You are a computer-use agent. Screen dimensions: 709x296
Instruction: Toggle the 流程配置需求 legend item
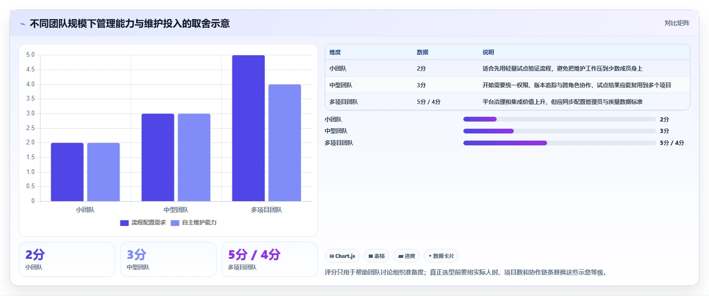[x=143, y=223]
